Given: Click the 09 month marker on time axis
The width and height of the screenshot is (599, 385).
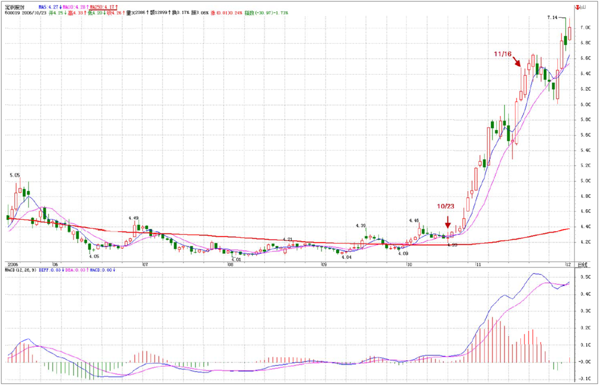Looking at the screenshot, I should pos(323,264).
